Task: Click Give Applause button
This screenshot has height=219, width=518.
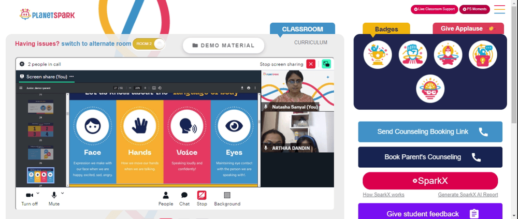Action: coord(468,29)
